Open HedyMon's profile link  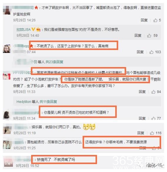[x=24, y=102]
